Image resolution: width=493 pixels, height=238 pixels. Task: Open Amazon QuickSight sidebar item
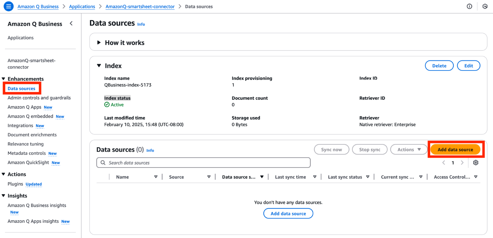(x=28, y=162)
